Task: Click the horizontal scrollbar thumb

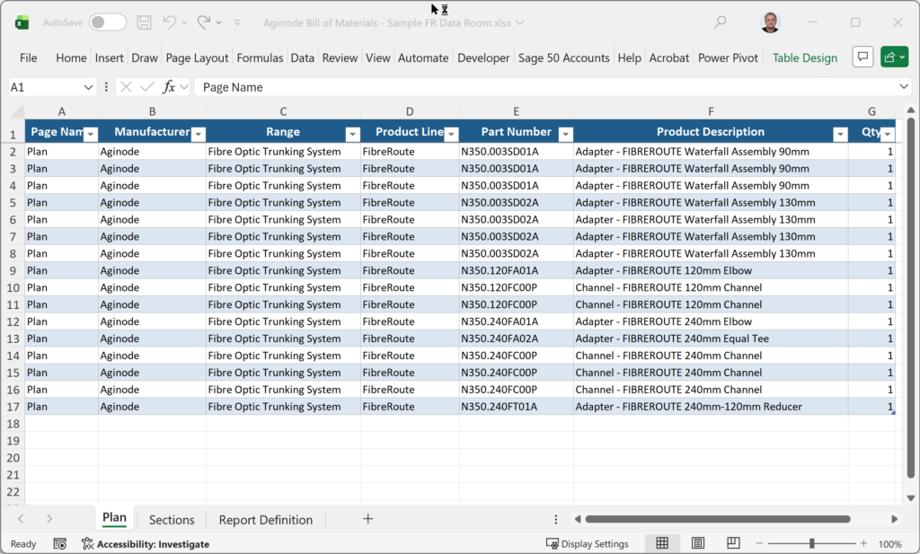Action: (718, 519)
